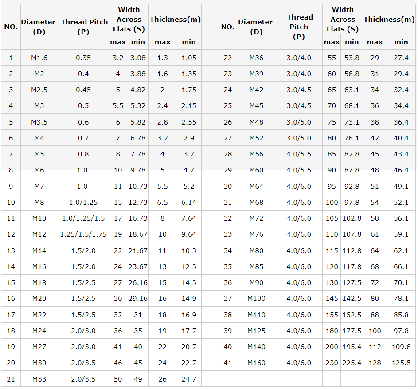The height and width of the screenshot is (390, 418).
Task: Select the 125.5 thickness min value
Action: 401,363
